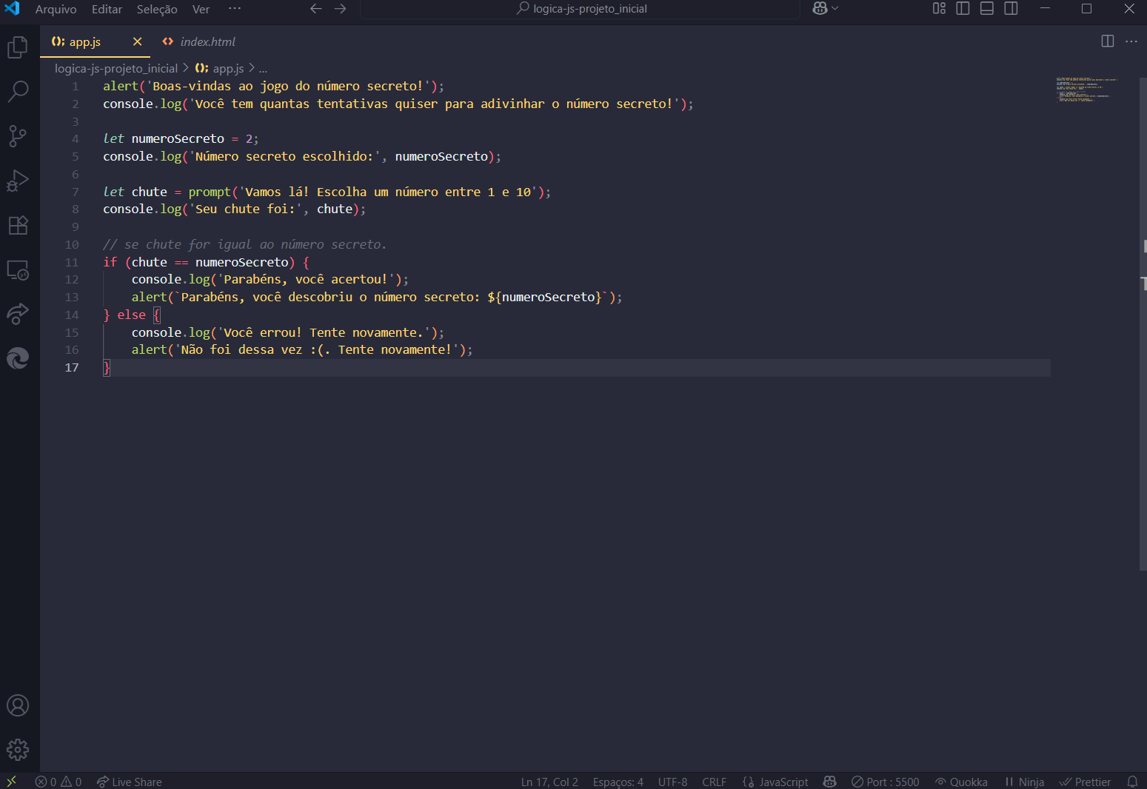Screen dimensions: 1147x789
Task: Toggle the primary side bar
Action: coord(963,9)
